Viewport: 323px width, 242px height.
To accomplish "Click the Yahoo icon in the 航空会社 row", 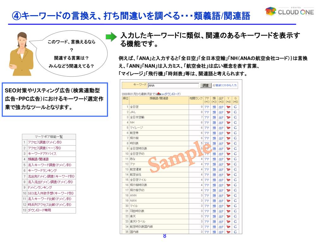I will click(228, 175).
